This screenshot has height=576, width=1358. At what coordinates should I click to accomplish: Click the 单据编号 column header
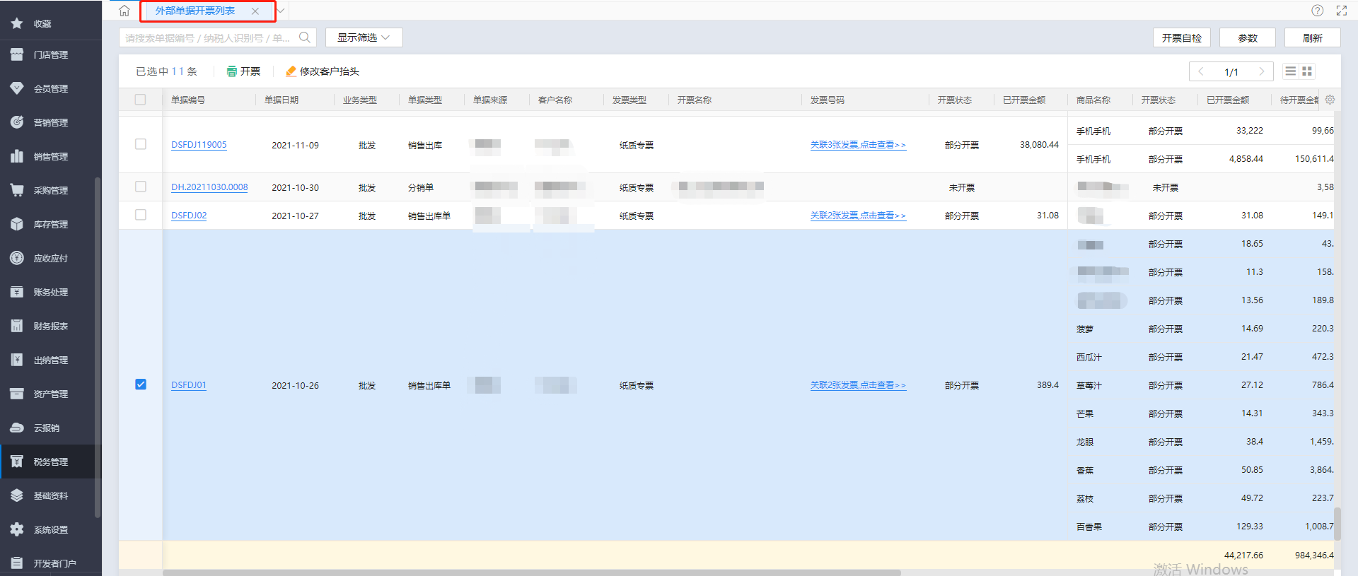click(x=188, y=100)
